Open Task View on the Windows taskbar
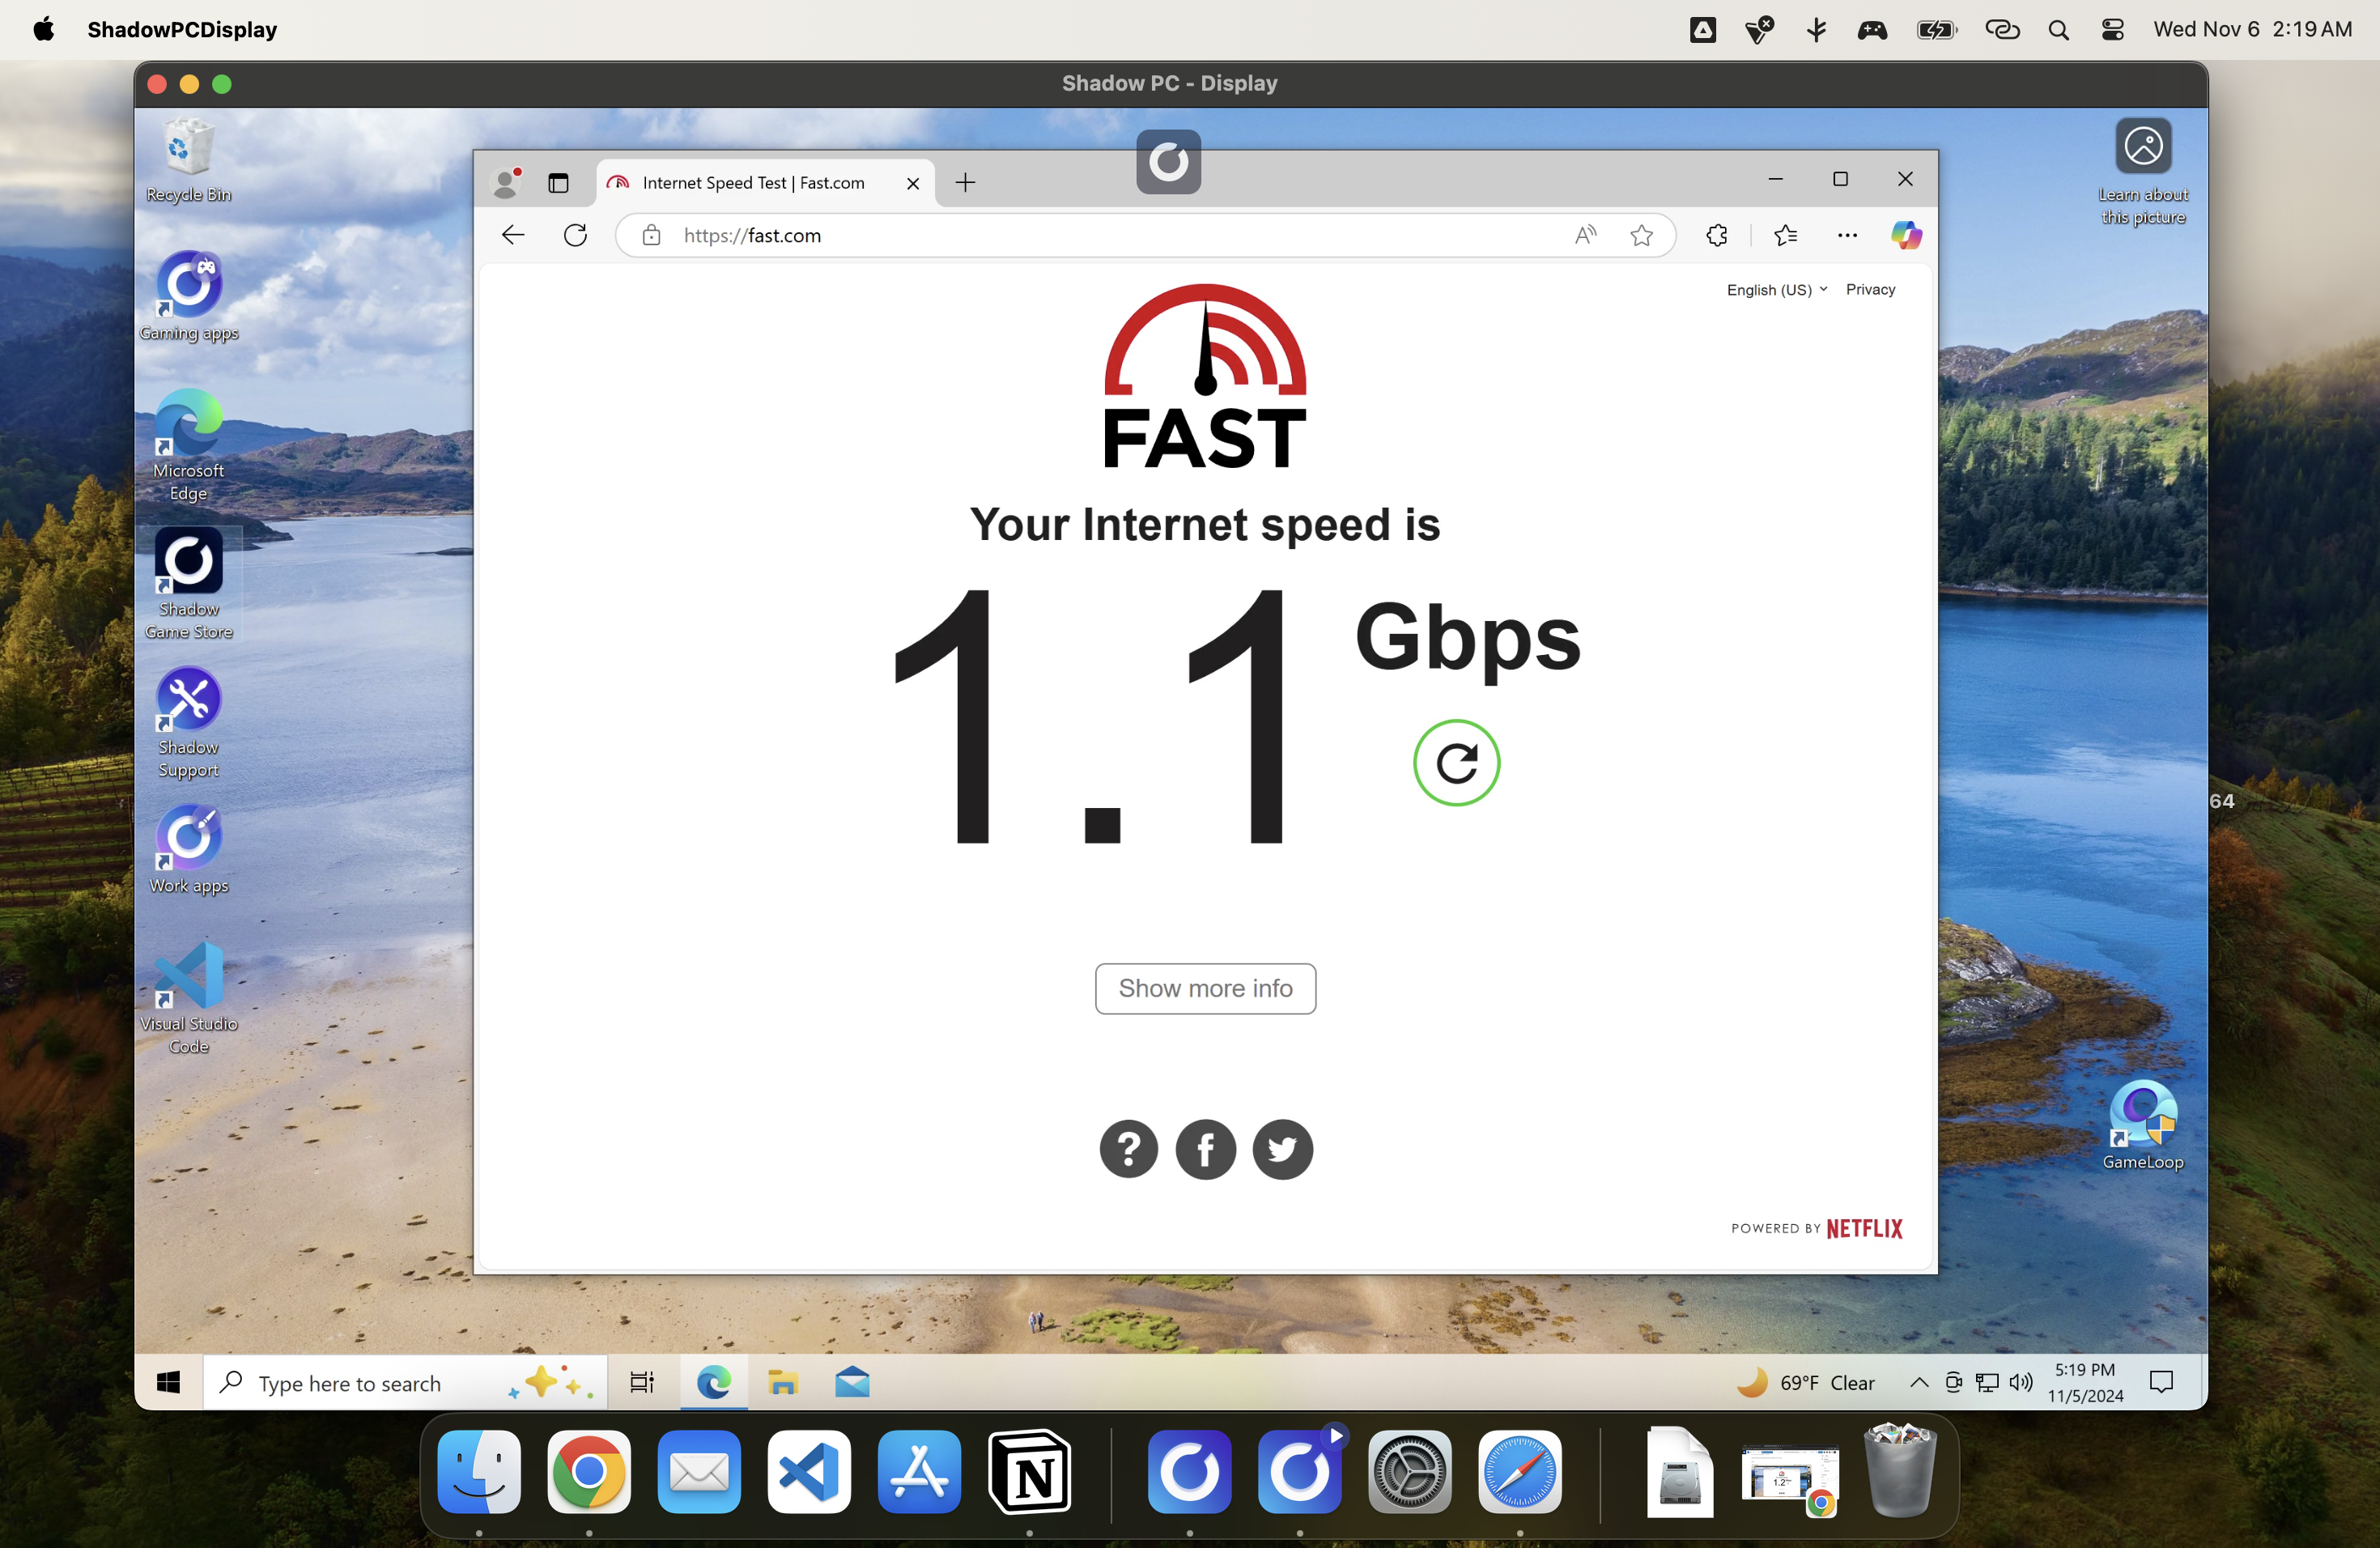This screenshot has height=1548, width=2380. (642, 1382)
